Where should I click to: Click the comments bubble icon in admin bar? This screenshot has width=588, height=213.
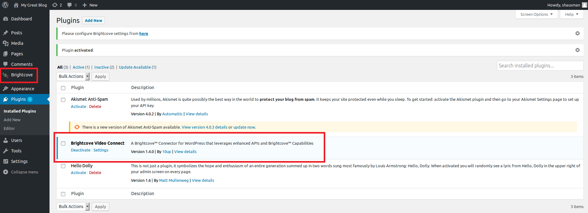point(70,5)
